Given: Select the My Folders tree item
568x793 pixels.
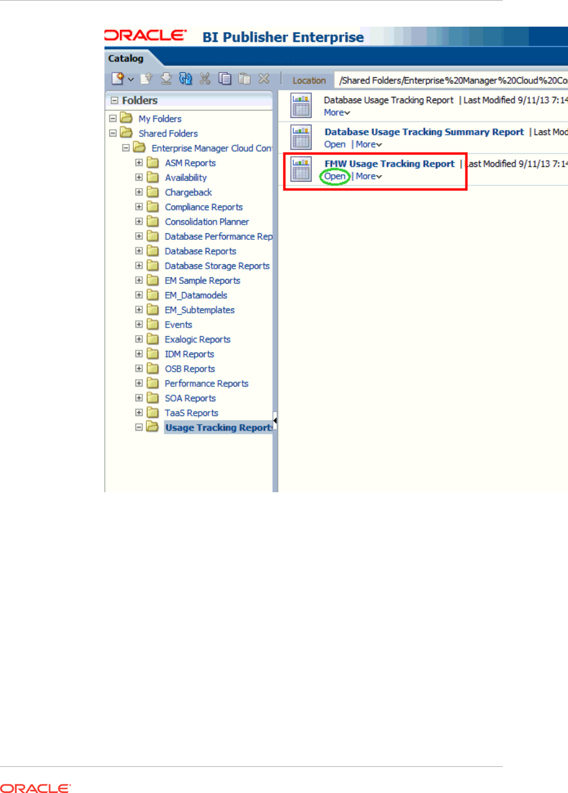Looking at the screenshot, I should coord(160,119).
